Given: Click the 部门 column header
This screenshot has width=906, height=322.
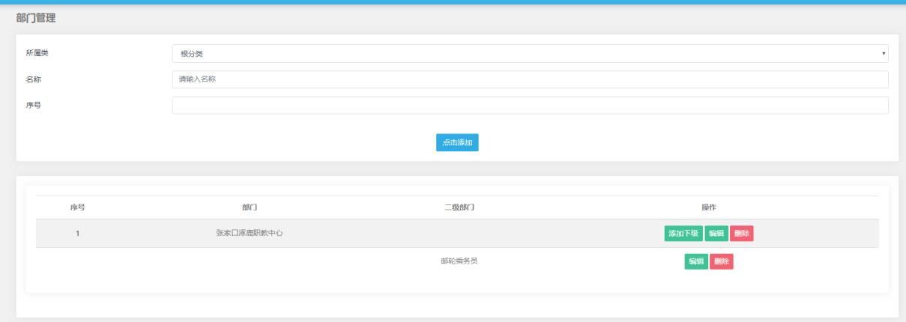Looking at the screenshot, I should pos(250,207).
